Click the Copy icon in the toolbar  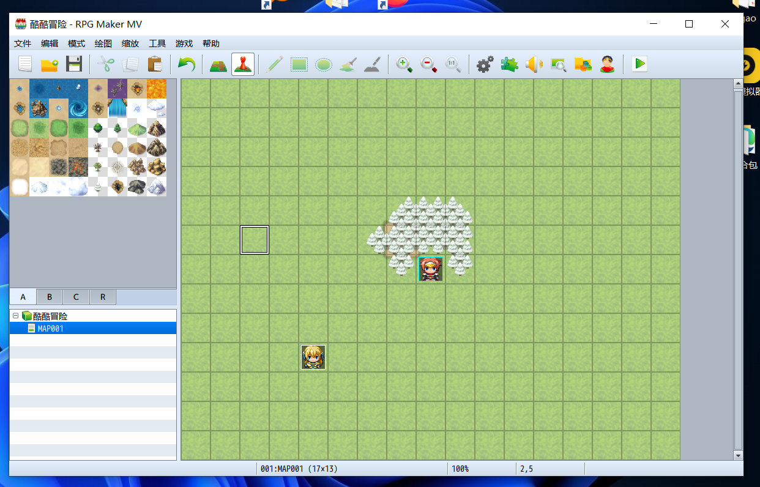pos(130,64)
